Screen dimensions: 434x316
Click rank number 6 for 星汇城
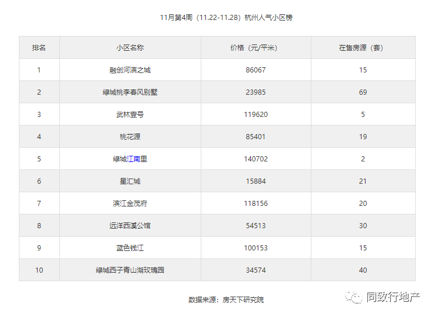point(39,181)
